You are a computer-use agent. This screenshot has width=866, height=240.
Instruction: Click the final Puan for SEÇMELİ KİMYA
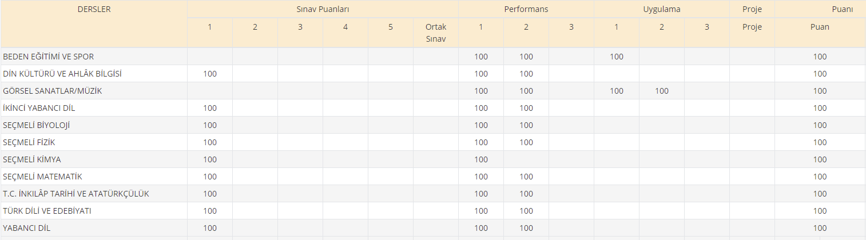[820, 159]
